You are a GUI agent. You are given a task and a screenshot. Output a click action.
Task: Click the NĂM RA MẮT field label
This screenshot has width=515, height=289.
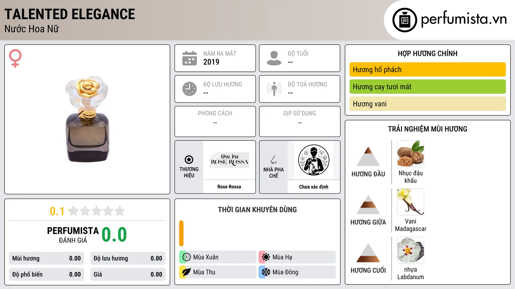click(220, 53)
